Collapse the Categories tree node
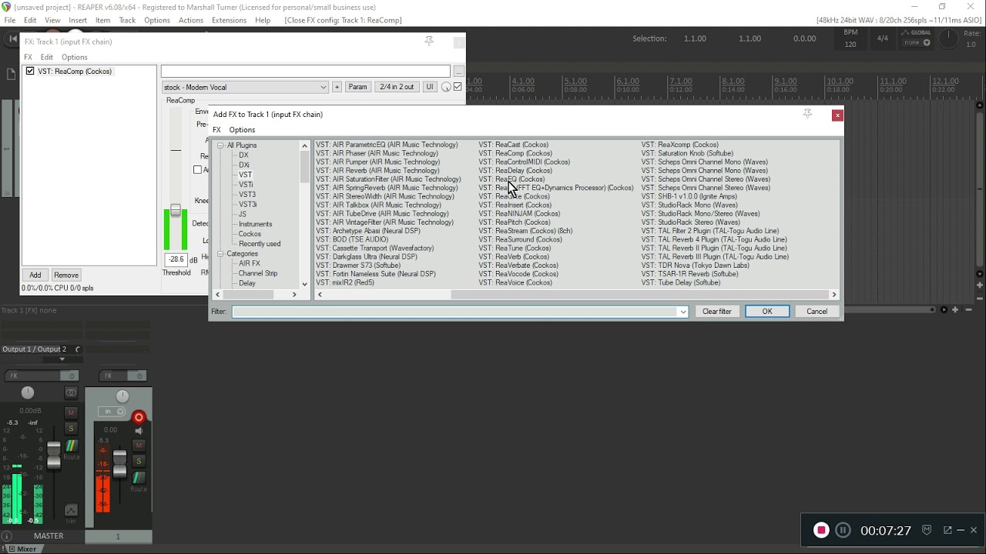Screen dimensions: 986x554 (x=220, y=254)
